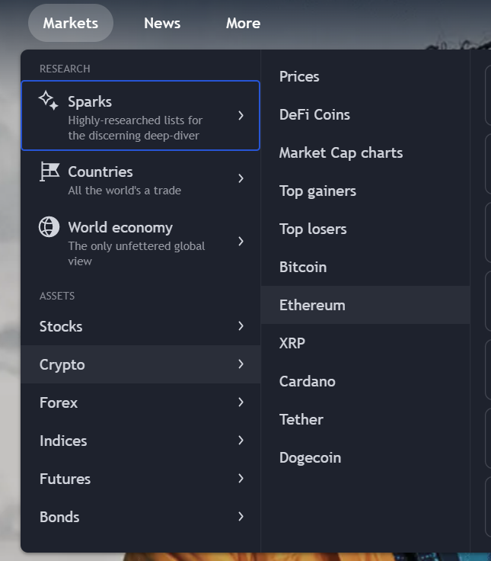Click the World economy globe icon
Image resolution: width=491 pixels, height=561 pixels.
pos(49,227)
